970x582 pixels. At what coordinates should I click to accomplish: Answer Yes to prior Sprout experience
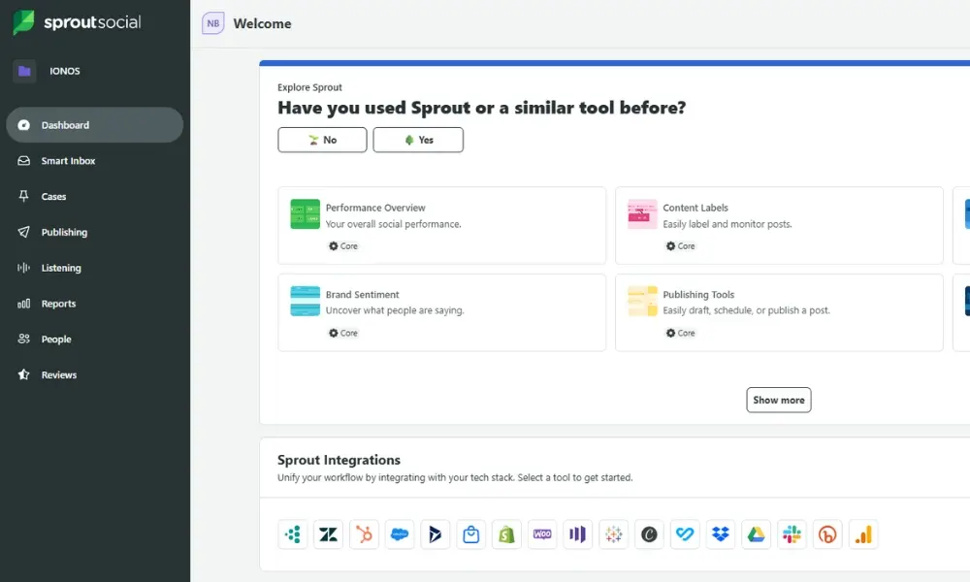(x=418, y=140)
